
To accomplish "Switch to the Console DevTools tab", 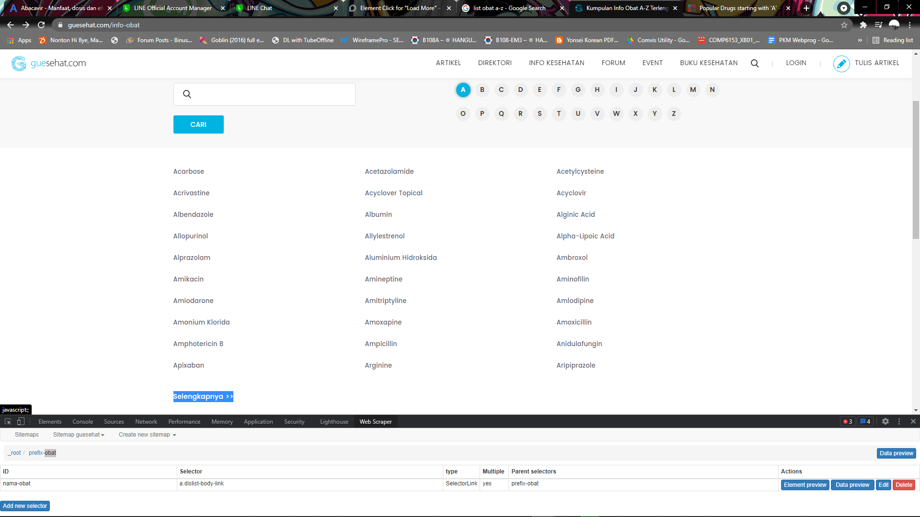I will click(82, 422).
